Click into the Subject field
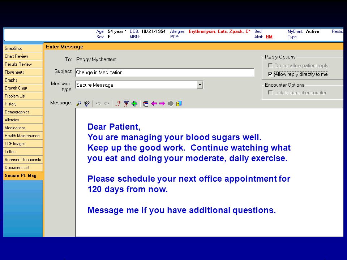The height and width of the screenshot is (260, 347). click(x=164, y=73)
